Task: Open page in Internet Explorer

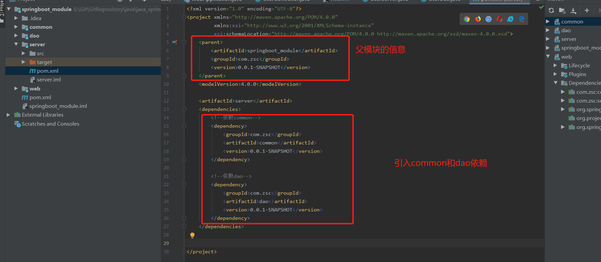Action: [510, 19]
